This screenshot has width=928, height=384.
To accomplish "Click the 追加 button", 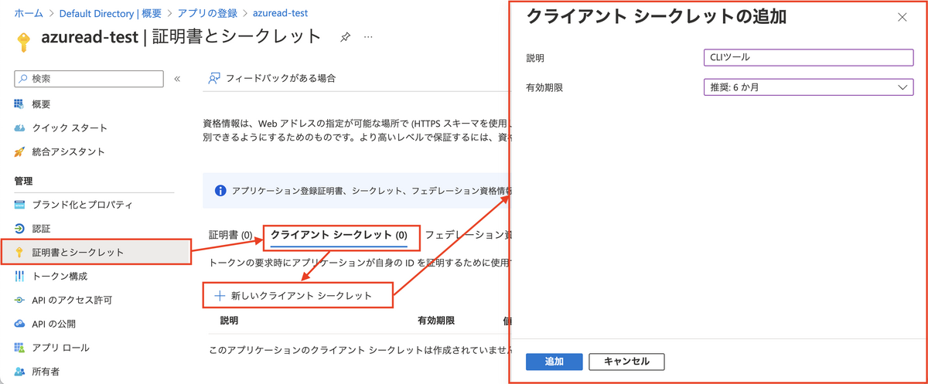I will pyautogui.click(x=554, y=362).
